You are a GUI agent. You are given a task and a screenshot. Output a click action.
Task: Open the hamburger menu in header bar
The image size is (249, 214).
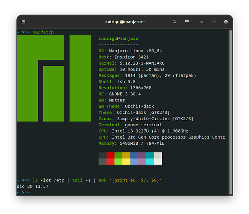click(x=187, y=21)
